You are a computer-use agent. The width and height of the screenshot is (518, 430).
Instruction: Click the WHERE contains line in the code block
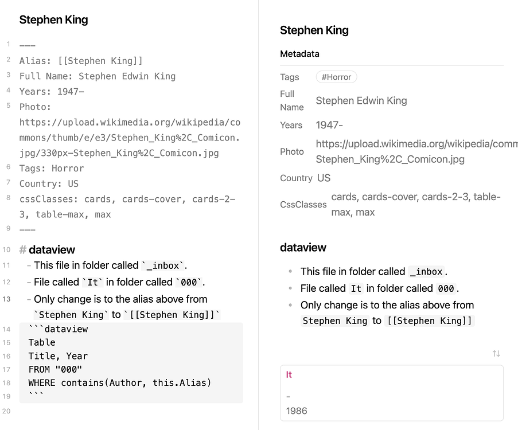click(119, 382)
